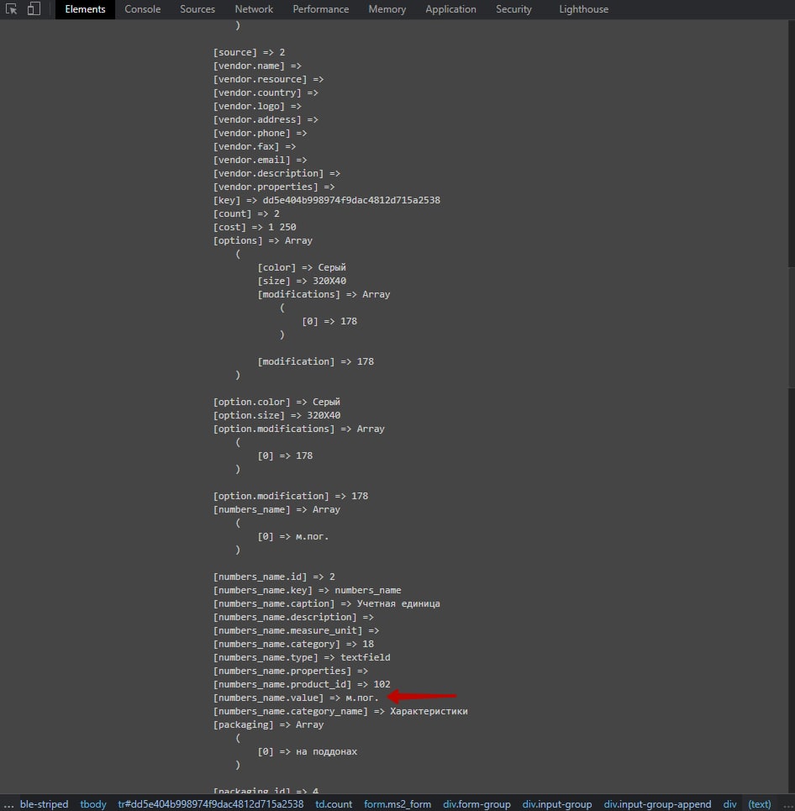
Task: Click the [numbers_name.category] => 18 line
Action: click(x=293, y=644)
